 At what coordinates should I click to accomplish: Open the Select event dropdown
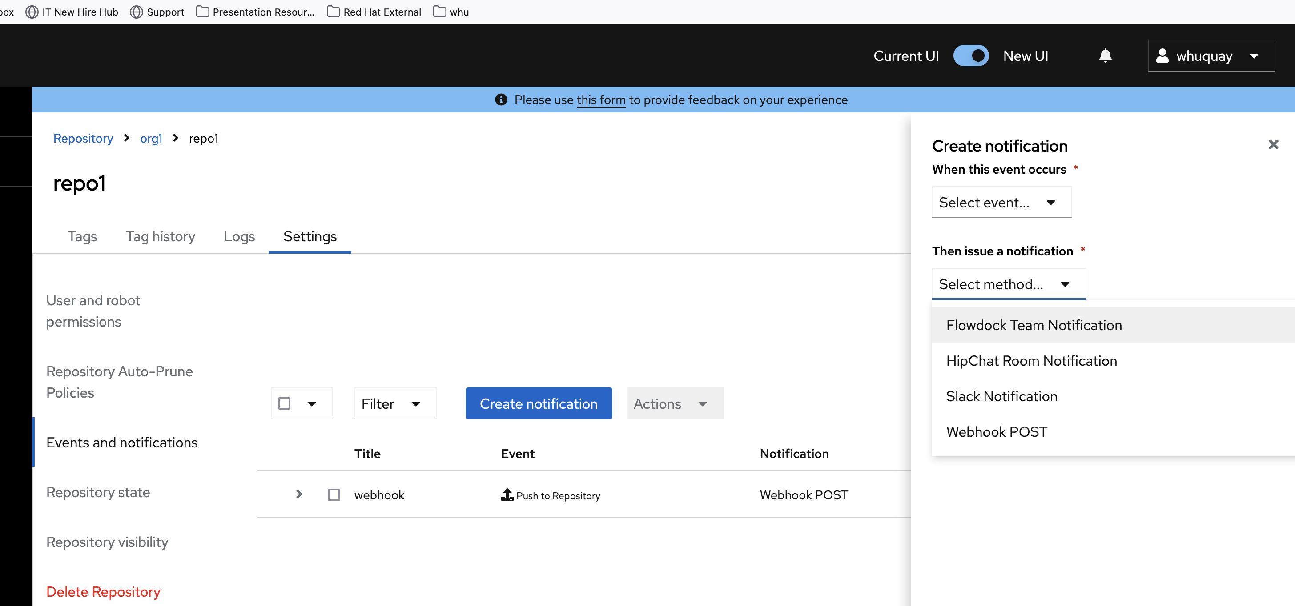click(x=1001, y=202)
